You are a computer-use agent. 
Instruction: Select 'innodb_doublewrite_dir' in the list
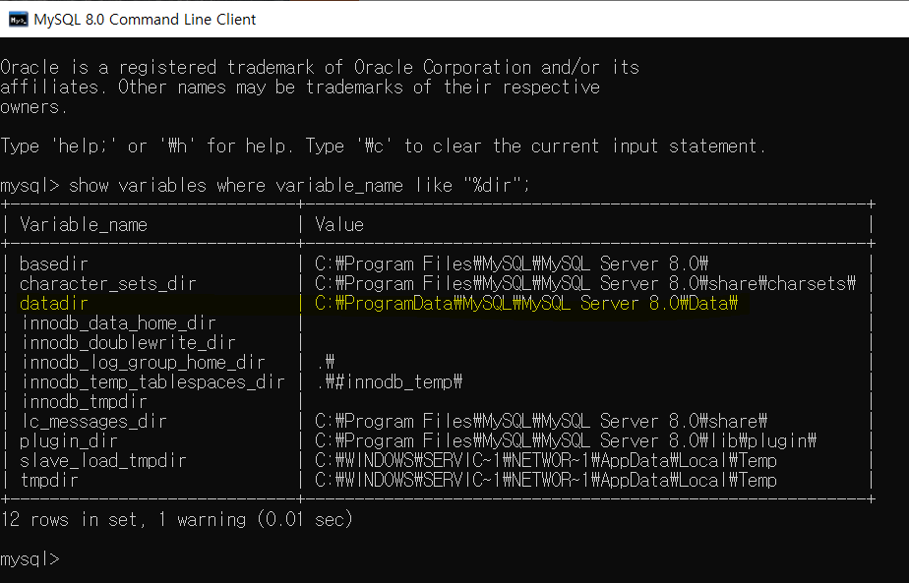click(x=129, y=343)
